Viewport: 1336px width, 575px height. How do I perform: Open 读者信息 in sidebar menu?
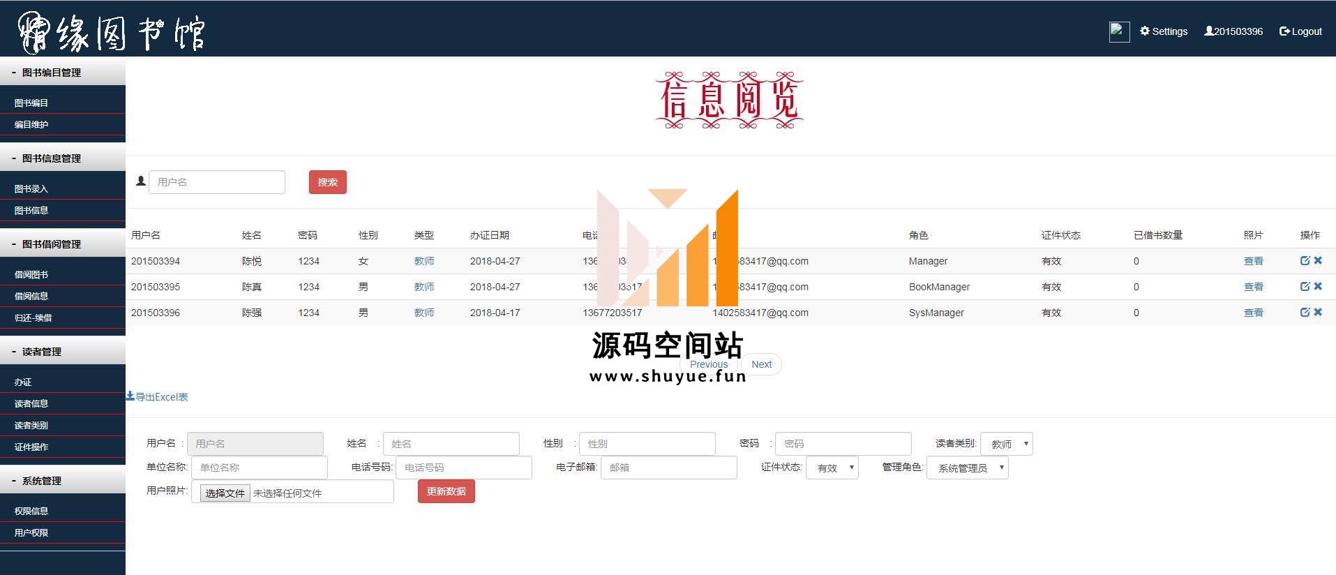point(31,403)
